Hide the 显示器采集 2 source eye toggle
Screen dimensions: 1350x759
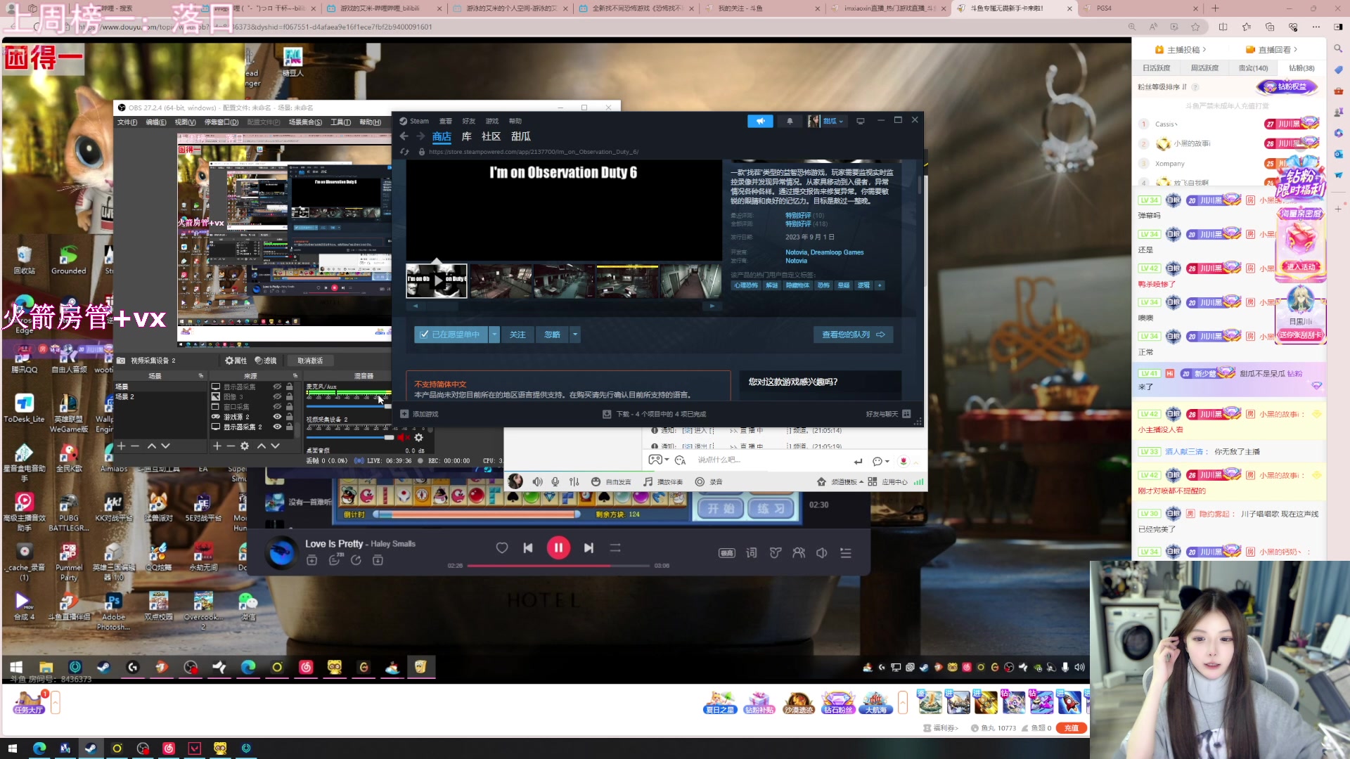[277, 427]
